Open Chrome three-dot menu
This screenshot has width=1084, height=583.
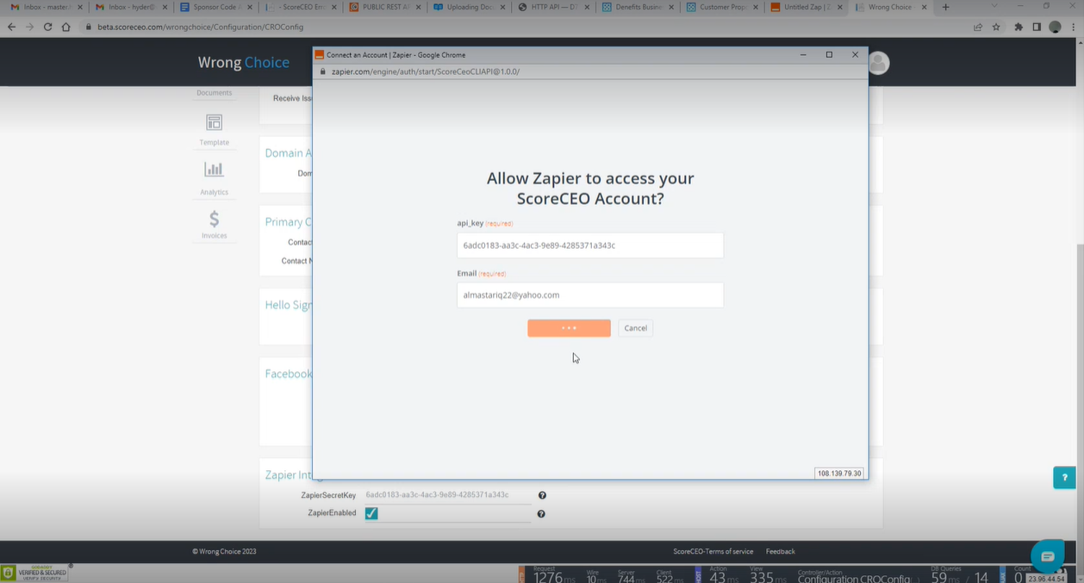pos(1073,27)
